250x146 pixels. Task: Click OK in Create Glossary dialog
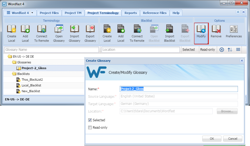(x=212, y=139)
